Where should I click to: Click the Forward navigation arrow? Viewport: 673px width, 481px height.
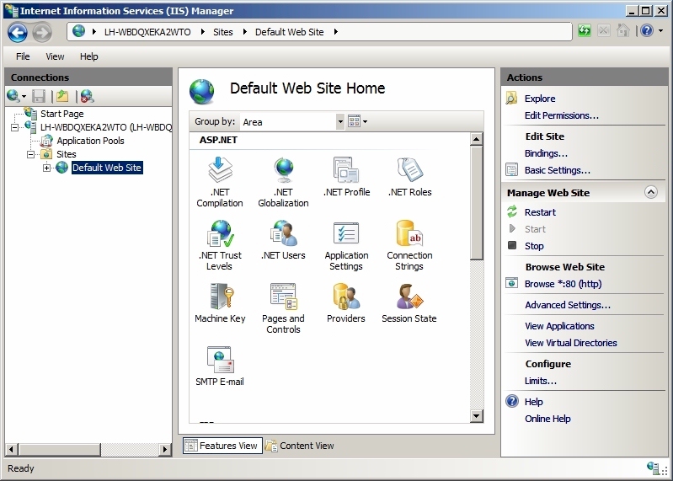[x=42, y=32]
